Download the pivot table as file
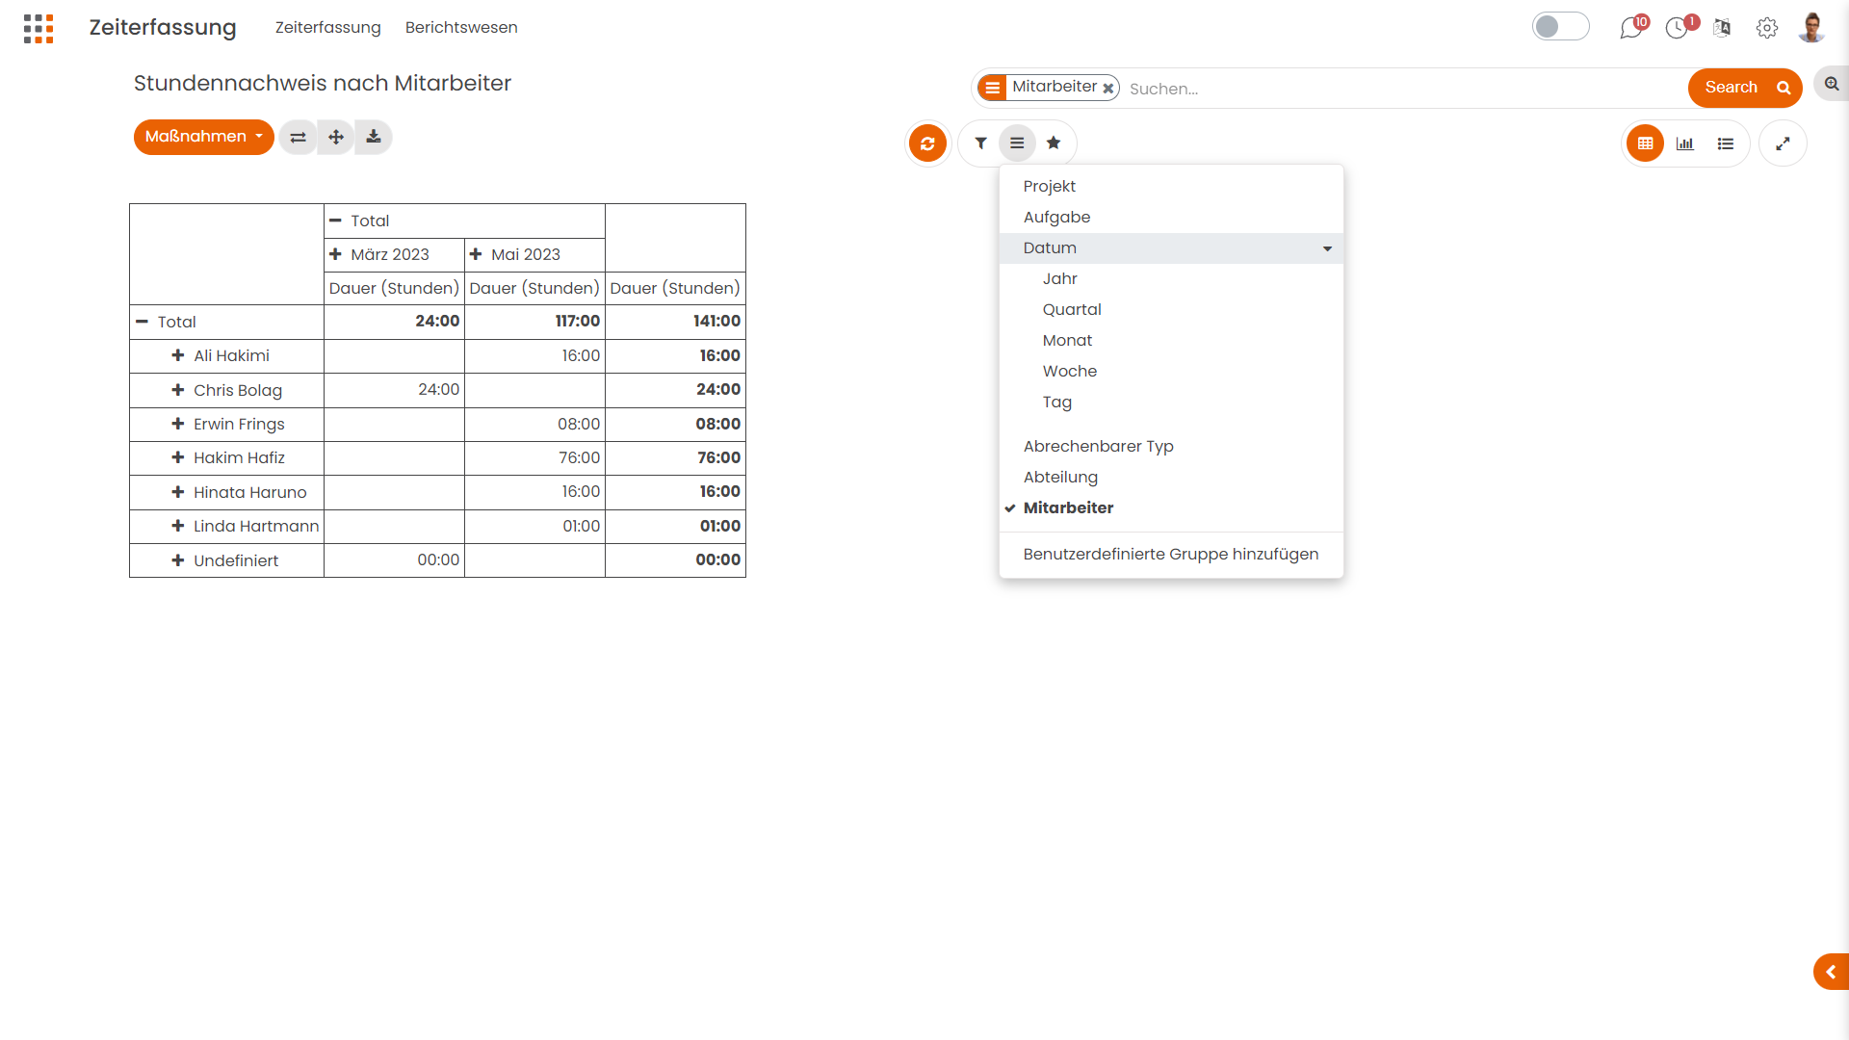Viewport: 1849px width, 1040px height. click(374, 137)
